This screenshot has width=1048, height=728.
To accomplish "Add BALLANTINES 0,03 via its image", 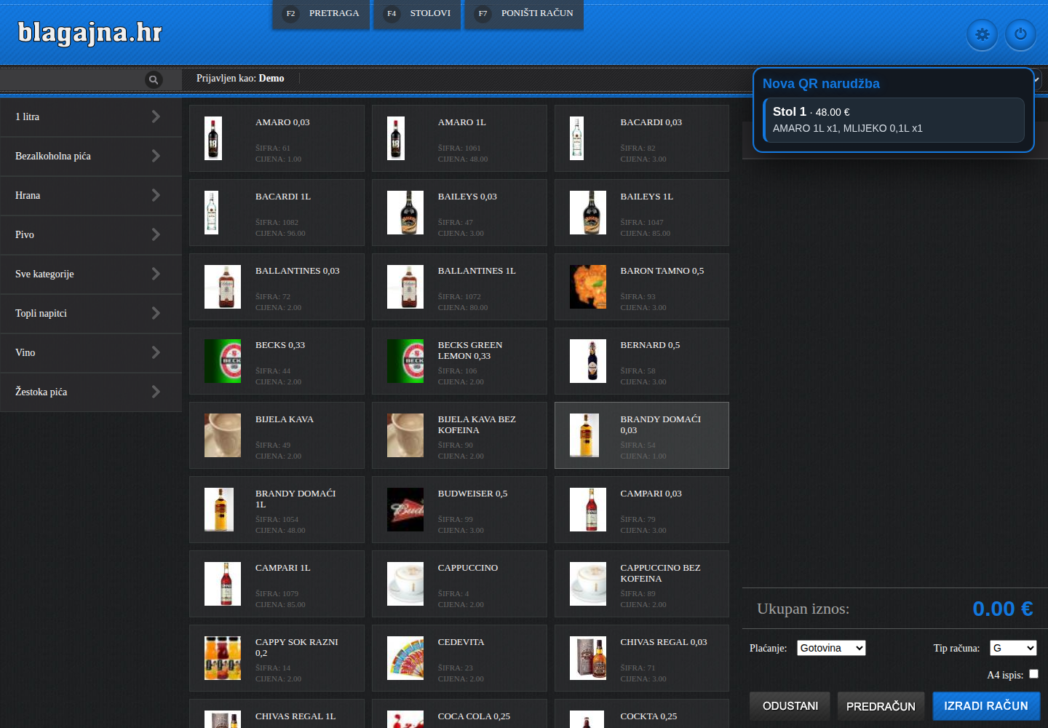I will click(x=223, y=287).
